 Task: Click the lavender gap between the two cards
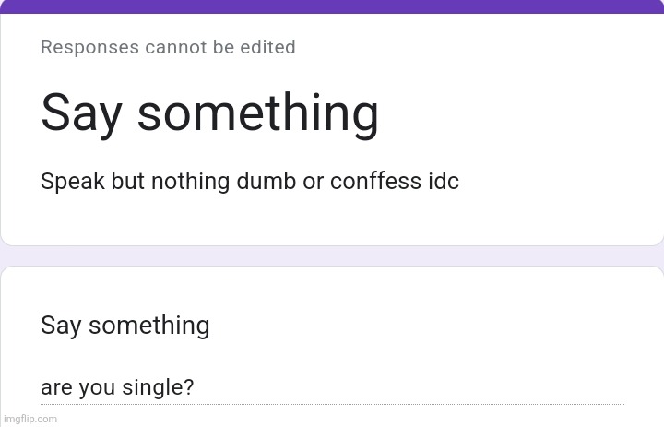click(x=332, y=256)
